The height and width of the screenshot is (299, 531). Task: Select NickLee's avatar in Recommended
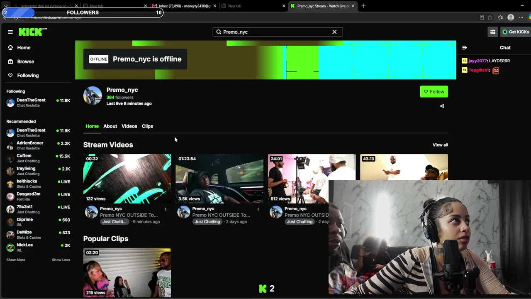click(10, 248)
